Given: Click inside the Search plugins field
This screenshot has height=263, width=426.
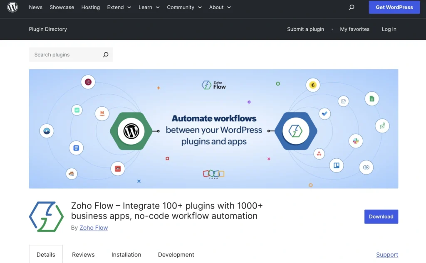Looking at the screenshot, I should click(62, 54).
